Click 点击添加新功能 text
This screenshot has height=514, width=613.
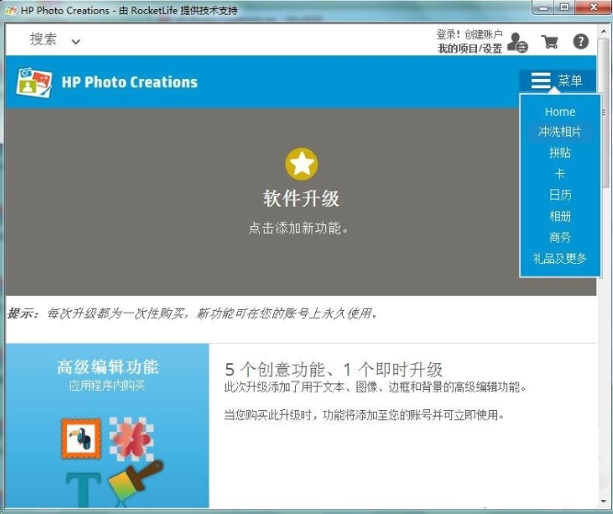pos(299,228)
